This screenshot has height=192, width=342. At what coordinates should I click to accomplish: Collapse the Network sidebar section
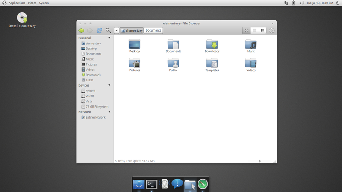click(x=109, y=112)
